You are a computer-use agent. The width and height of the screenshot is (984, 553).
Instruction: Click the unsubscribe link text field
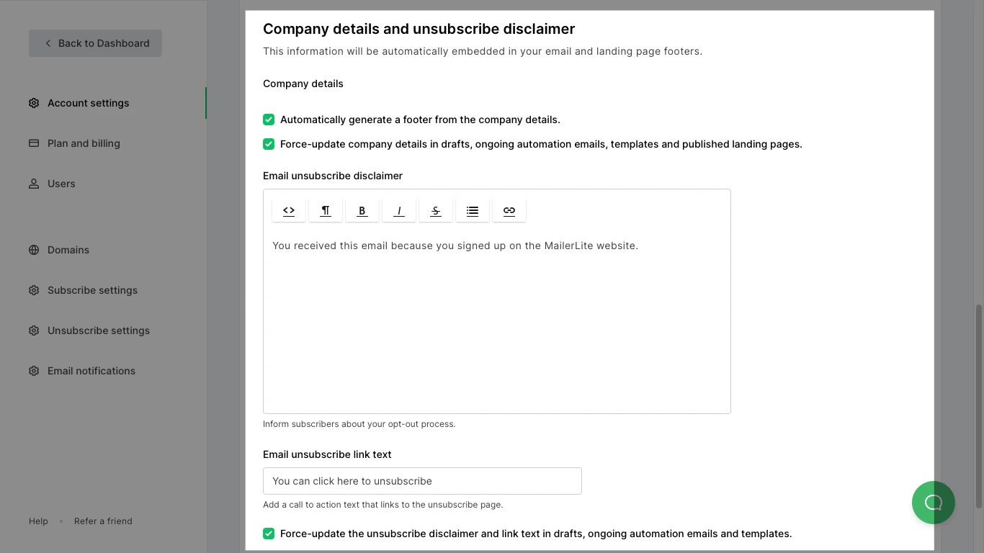pyautogui.click(x=422, y=481)
